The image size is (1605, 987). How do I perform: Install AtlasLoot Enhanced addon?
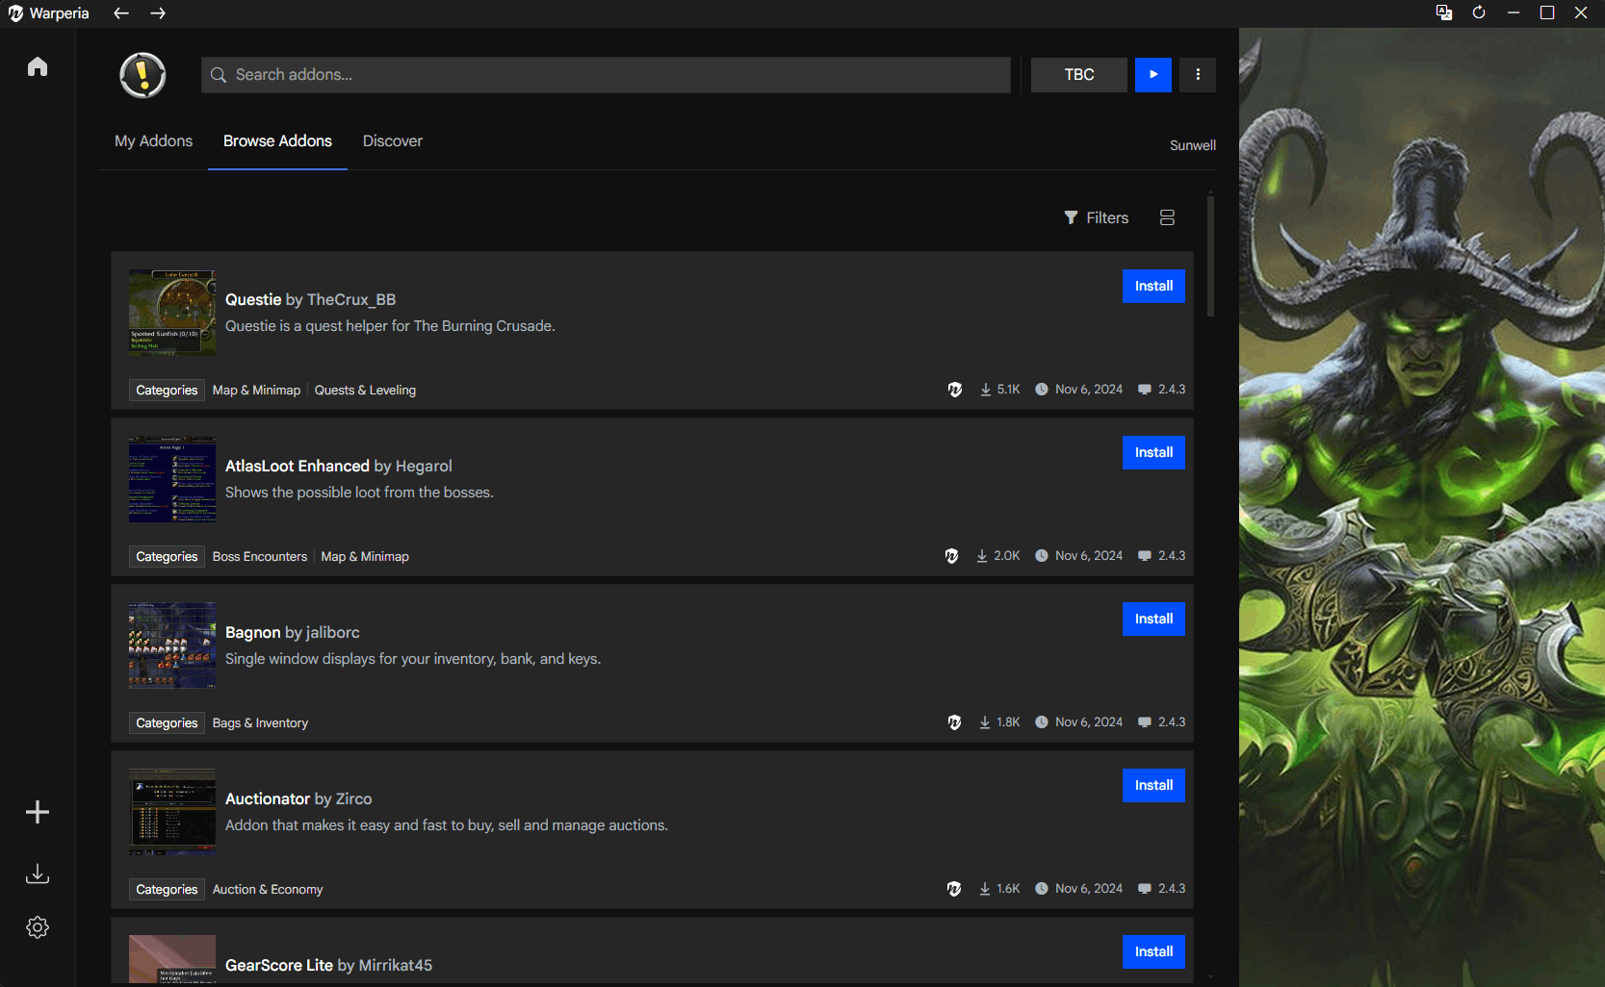1153,452
